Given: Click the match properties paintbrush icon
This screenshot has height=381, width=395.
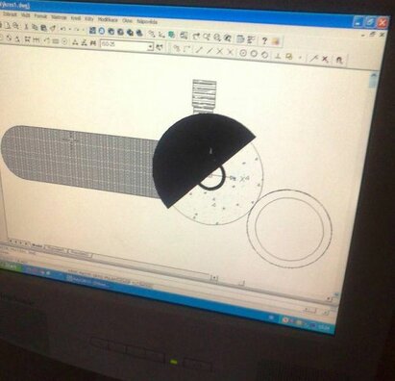Looking at the screenshot, I should (53, 28).
